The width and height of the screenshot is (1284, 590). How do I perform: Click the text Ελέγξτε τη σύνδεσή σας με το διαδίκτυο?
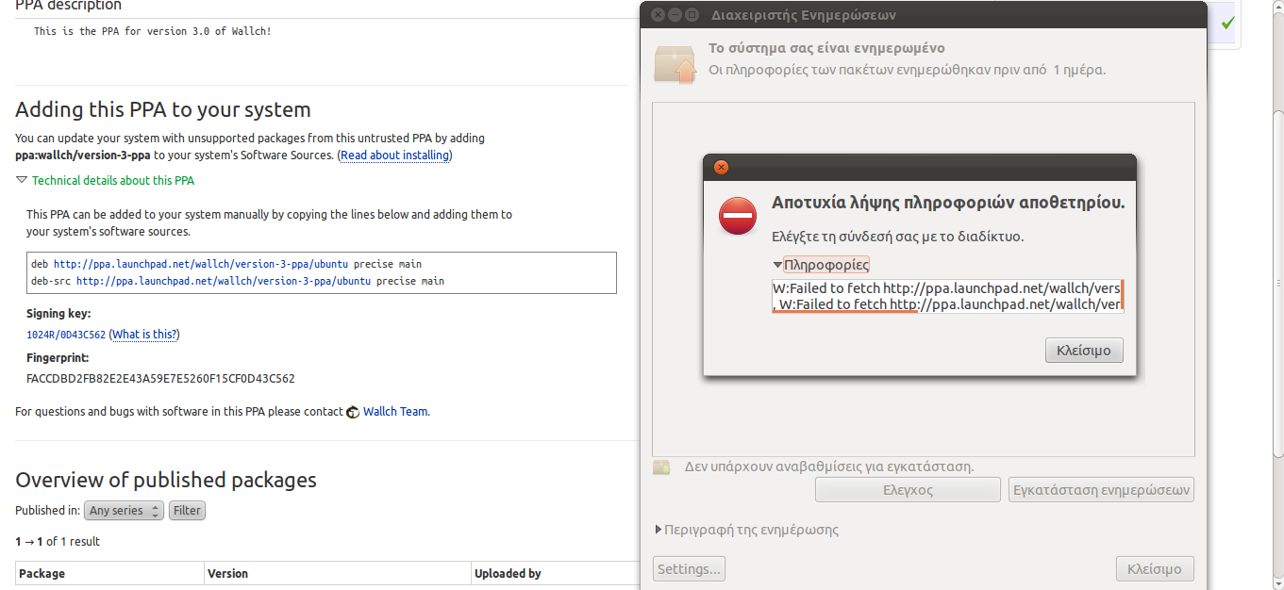pos(897,237)
